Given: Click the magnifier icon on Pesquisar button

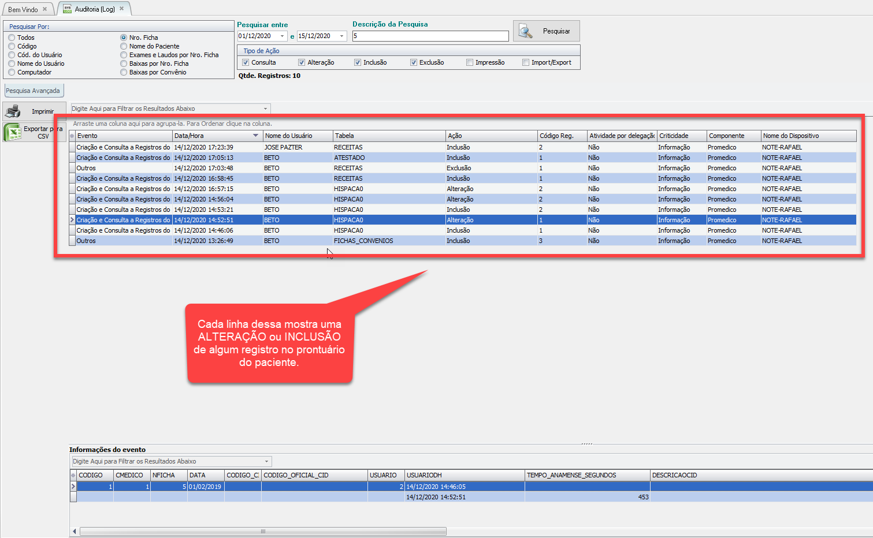Looking at the screenshot, I should 525,31.
